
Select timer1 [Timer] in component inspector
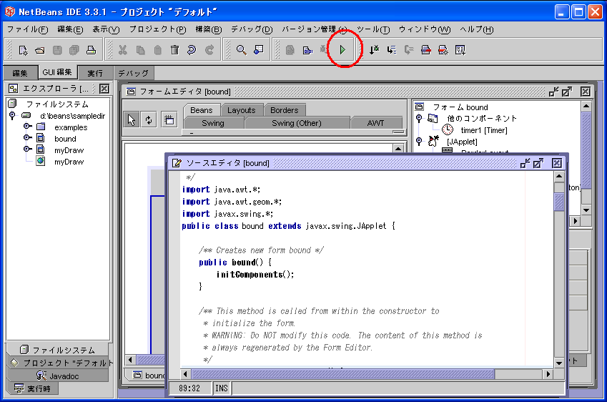(x=483, y=130)
